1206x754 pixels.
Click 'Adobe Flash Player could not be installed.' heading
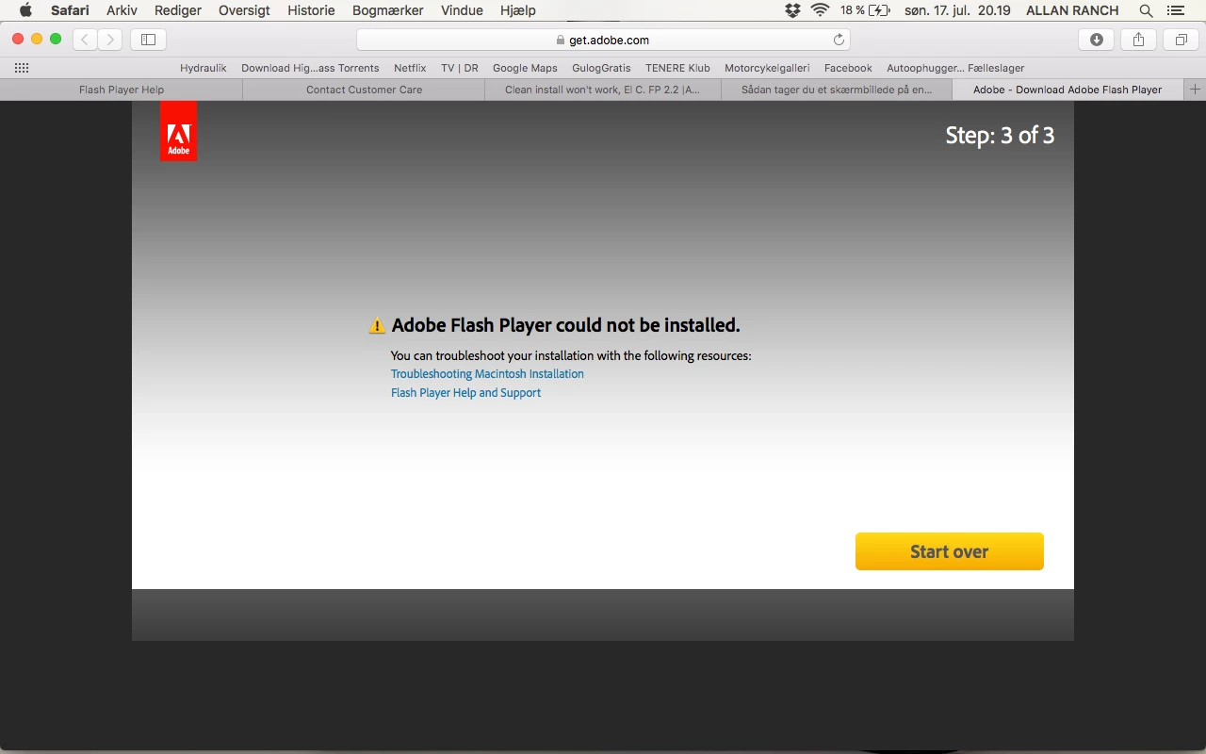tap(565, 325)
